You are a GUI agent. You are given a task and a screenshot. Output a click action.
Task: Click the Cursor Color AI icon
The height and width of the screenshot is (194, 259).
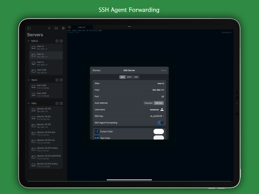pyautogui.click(x=97, y=131)
